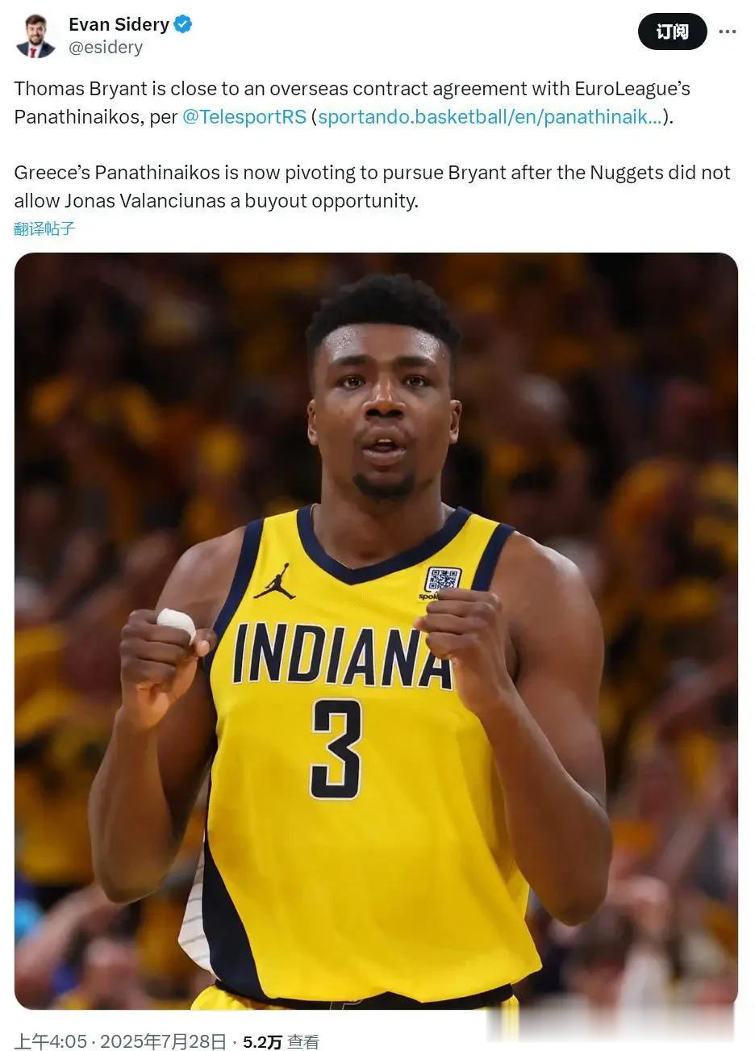Screen dimensions: 755x1051
Task: View the 5.2万 查看 view count
Action: (x=281, y=1041)
